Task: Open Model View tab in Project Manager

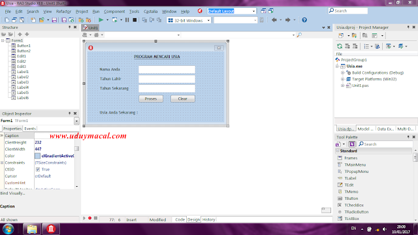Action: pyautogui.click(x=366, y=129)
